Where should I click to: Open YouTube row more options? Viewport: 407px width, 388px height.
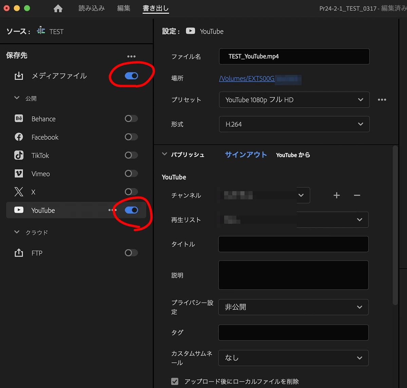(x=112, y=210)
